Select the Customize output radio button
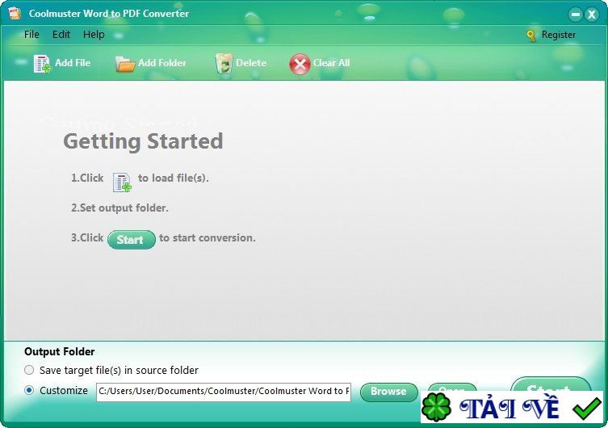This screenshot has height=428, width=608. click(29, 390)
